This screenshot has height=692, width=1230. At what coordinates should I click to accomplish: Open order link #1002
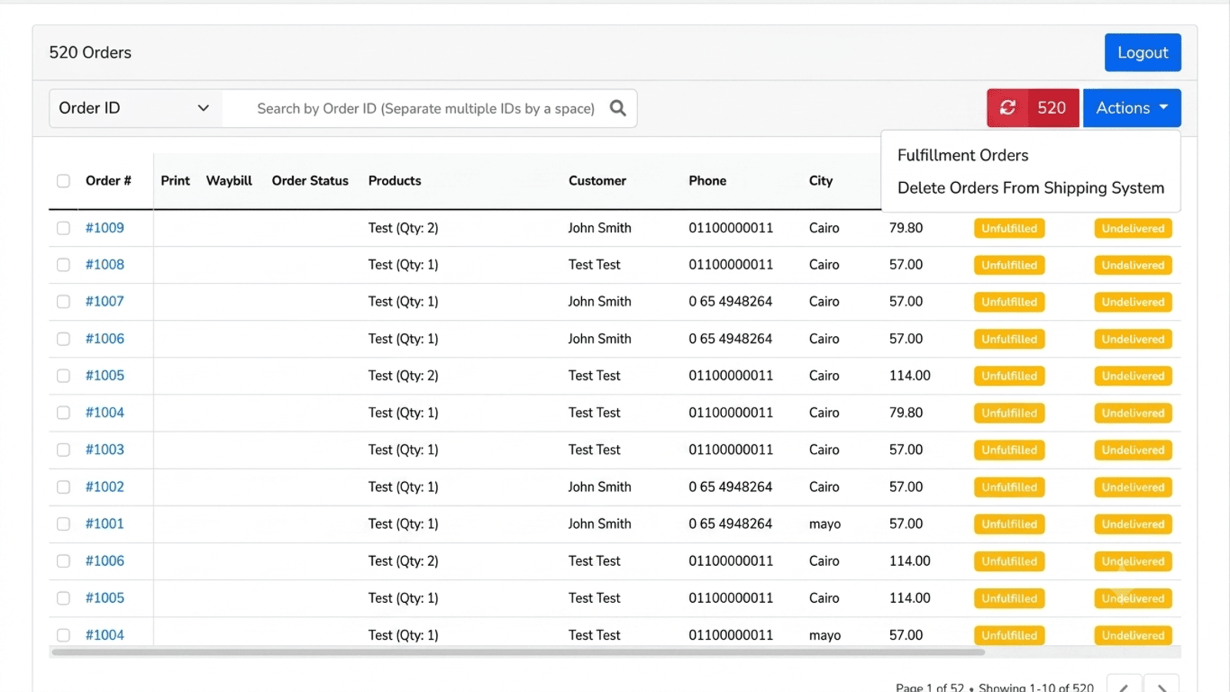pos(105,487)
